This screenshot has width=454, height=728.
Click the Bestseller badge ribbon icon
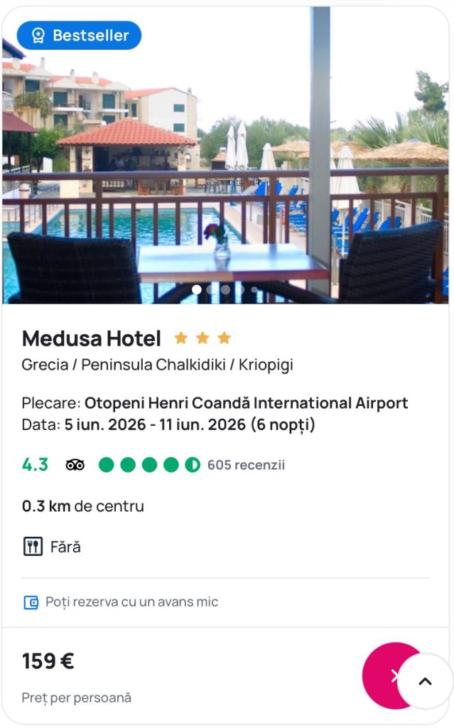[x=38, y=36]
